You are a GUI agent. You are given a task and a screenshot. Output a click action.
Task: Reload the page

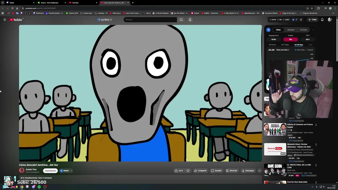(x=12, y=8)
